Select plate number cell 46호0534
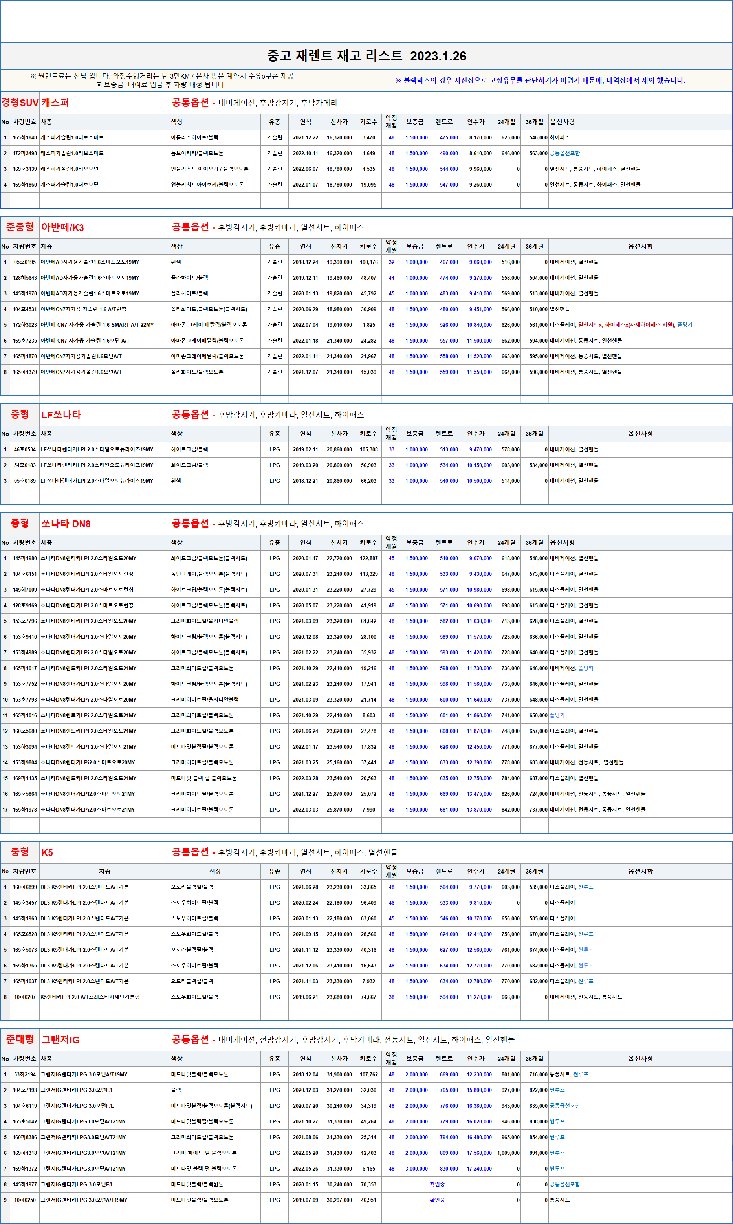Viewport: 733px width, 1224px height. click(x=25, y=449)
